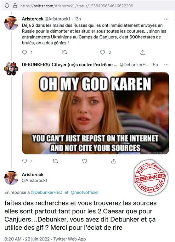Click the 8:20 AM 22 juin 2022 timestamp
The height and width of the screenshot is (242, 175).
point(27,239)
